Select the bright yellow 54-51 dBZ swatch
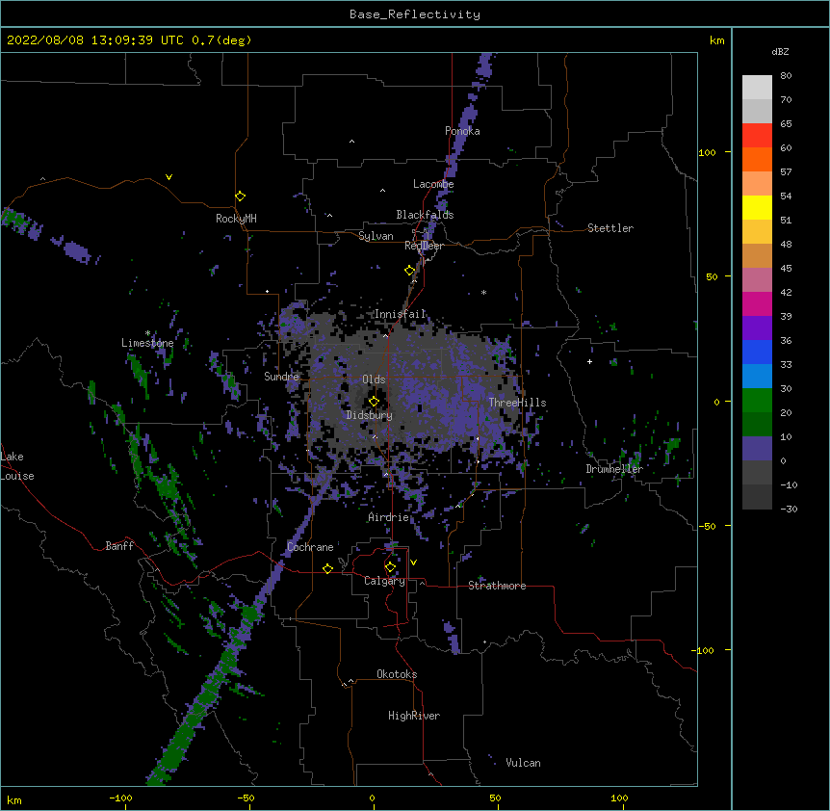This screenshot has height=811, width=830. click(757, 207)
